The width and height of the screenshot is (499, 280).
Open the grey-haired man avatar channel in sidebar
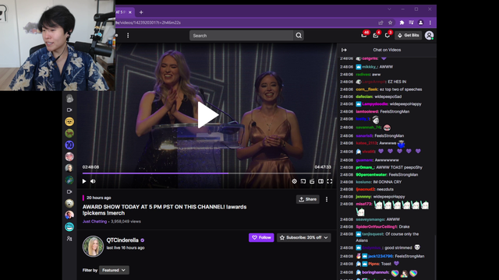[x=69, y=168]
